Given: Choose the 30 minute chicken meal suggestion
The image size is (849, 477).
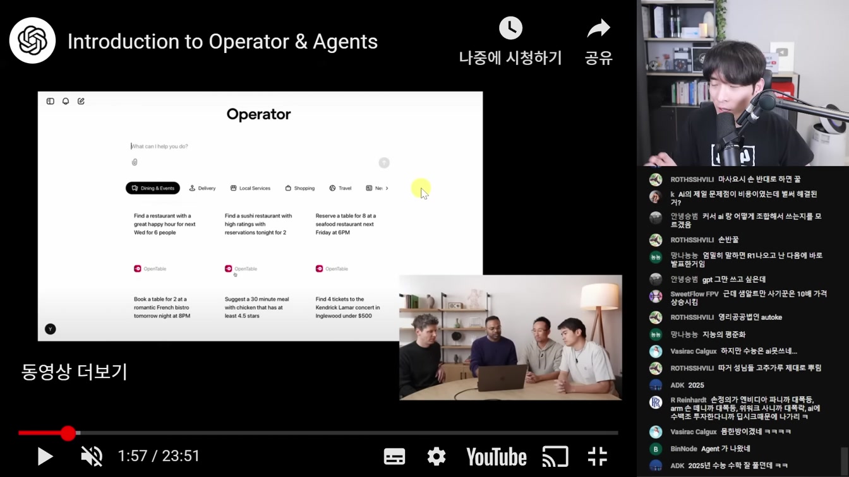Looking at the screenshot, I should coord(257,307).
